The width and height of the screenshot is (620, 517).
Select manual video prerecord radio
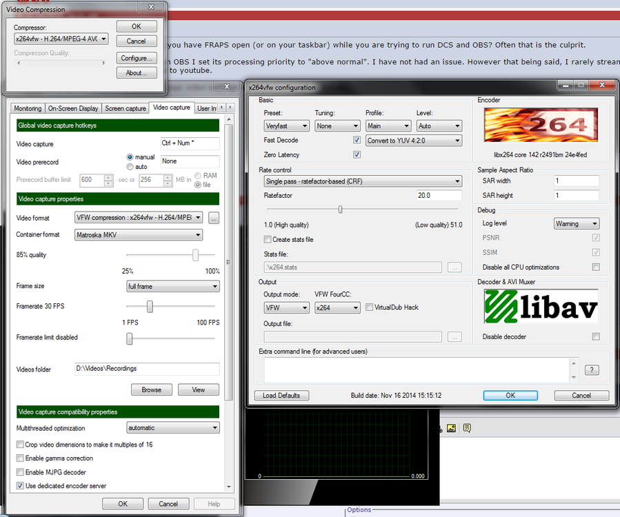click(x=130, y=157)
